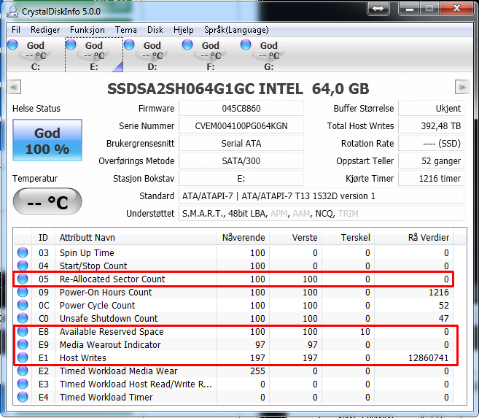
Task: Click the temperature indicator button
Action: coord(47,201)
